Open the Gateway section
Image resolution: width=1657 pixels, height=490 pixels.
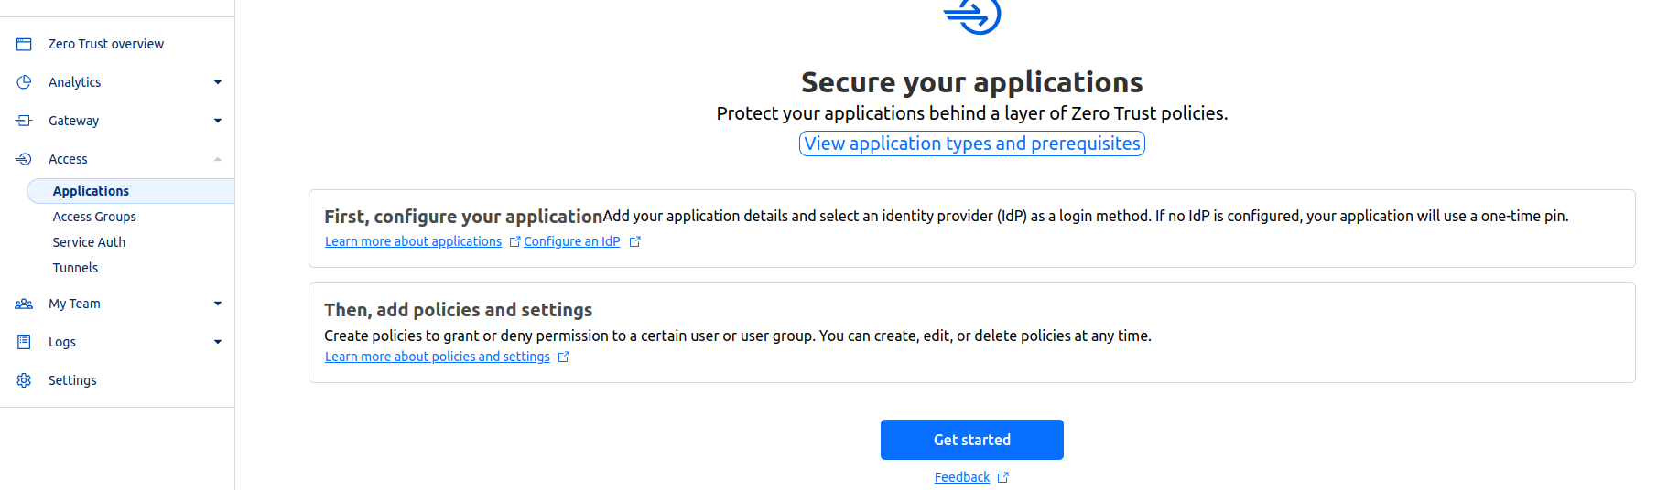[x=74, y=121]
